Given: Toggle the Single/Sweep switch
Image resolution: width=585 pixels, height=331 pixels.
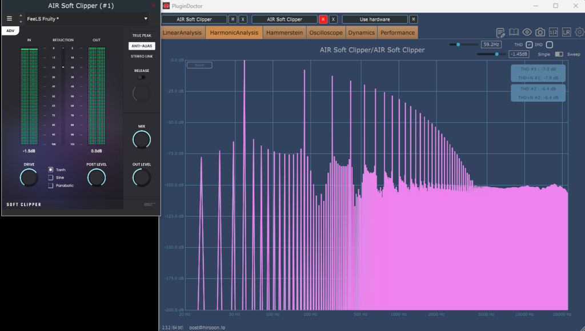Looking at the screenshot, I should click(x=559, y=54).
